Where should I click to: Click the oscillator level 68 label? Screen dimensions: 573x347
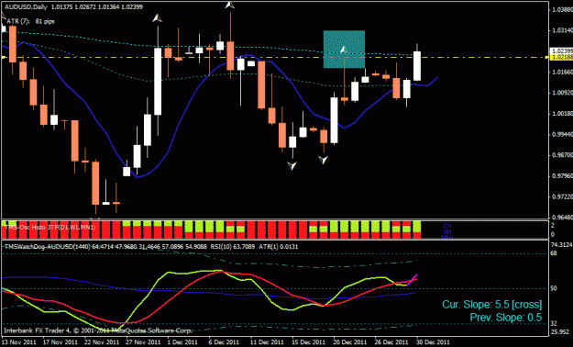coord(554,253)
